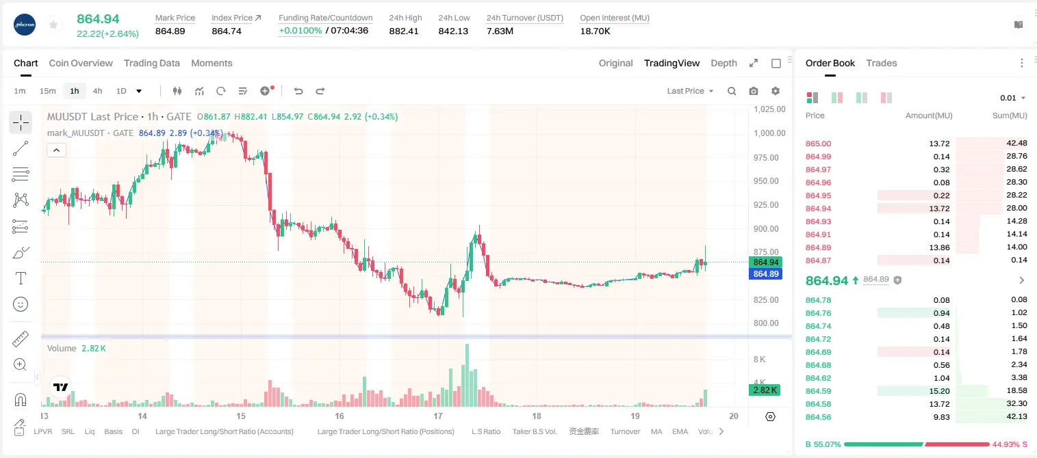Screen dimensions: 1037x458
Task: Add MU to favorites with star icon
Action: [53, 25]
